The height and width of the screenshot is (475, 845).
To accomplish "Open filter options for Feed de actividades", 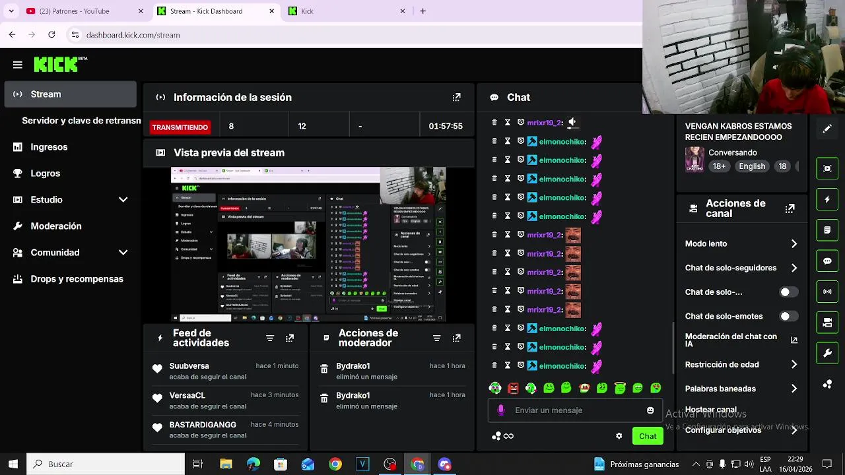I will pos(269,338).
